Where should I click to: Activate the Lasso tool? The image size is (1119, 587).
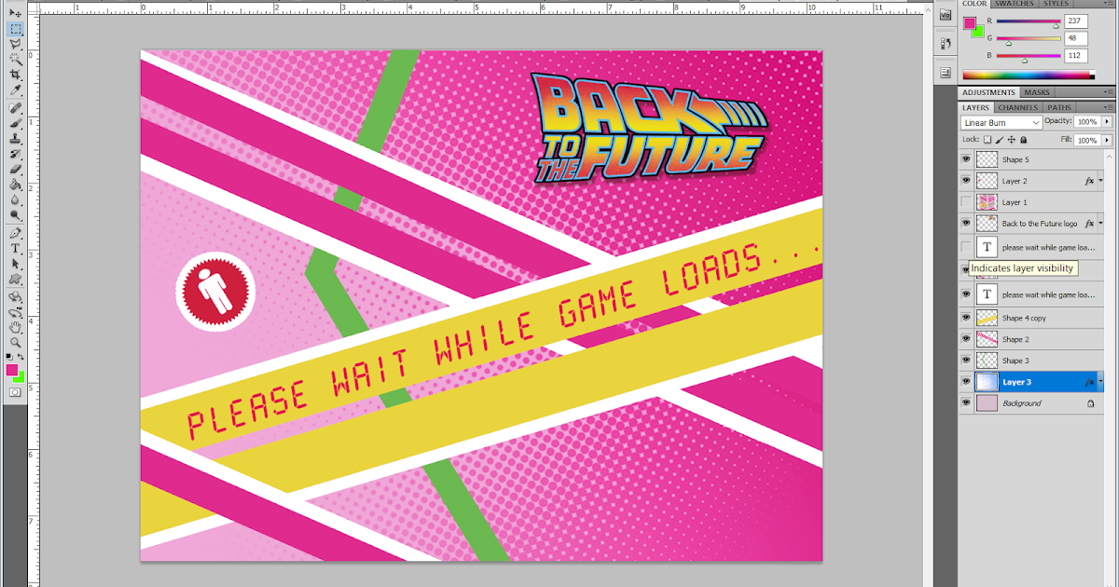click(x=15, y=42)
